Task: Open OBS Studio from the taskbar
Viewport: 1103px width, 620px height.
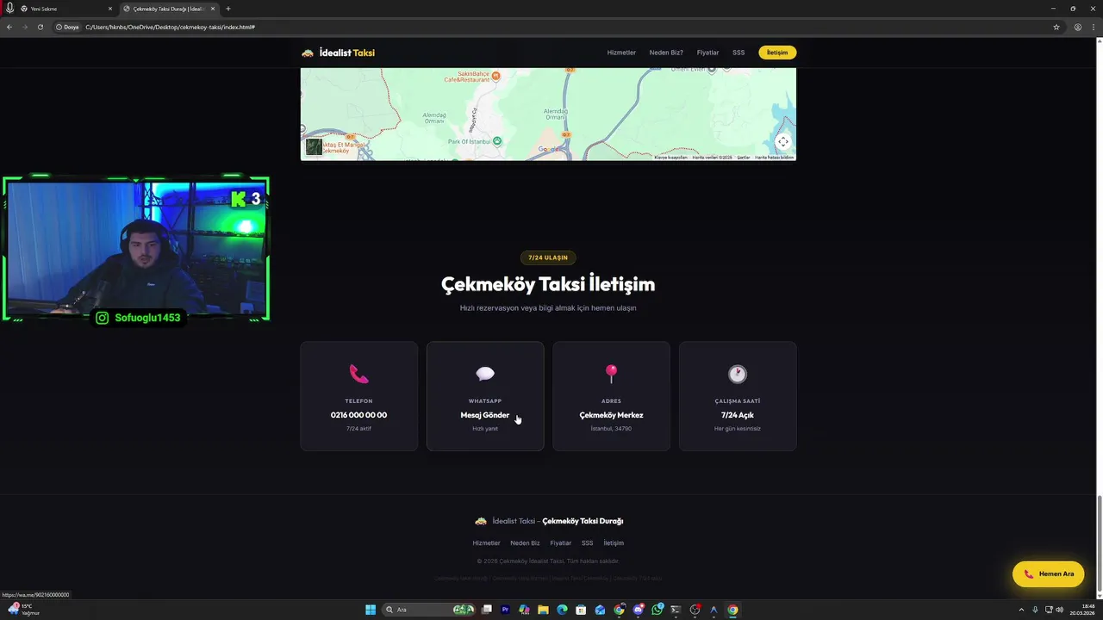Action: pos(695,610)
